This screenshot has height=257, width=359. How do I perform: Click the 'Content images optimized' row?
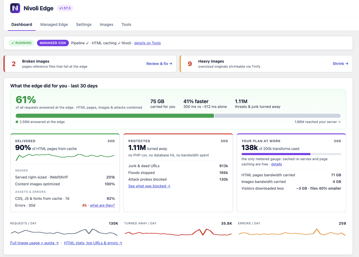tap(65, 184)
